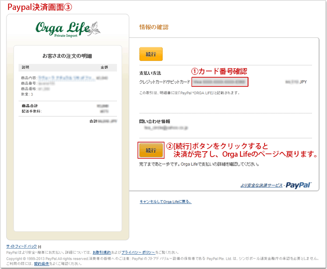Cancel and return to Orga Life link
The height and width of the screenshot is (269, 327).
tap(165, 202)
